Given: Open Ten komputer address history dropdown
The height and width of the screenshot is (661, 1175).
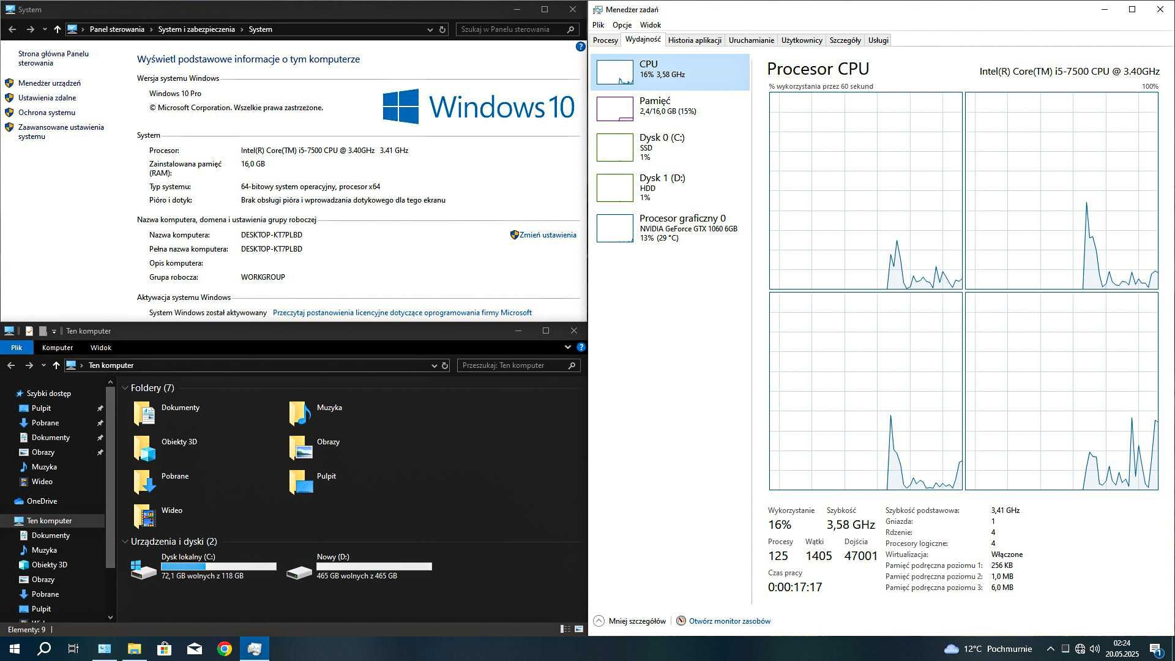Looking at the screenshot, I should [434, 365].
